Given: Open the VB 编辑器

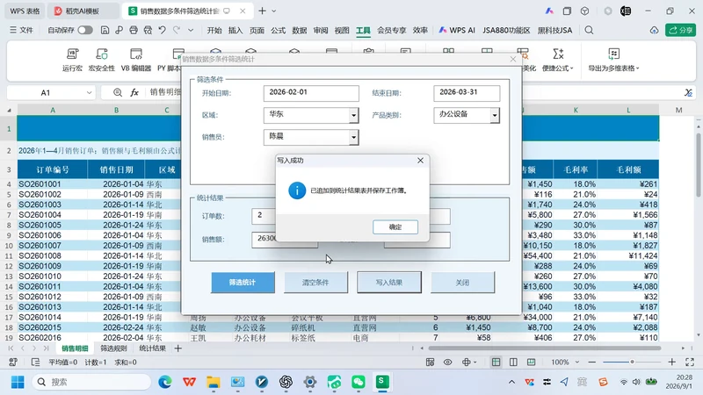Looking at the screenshot, I should (x=136, y=60).
